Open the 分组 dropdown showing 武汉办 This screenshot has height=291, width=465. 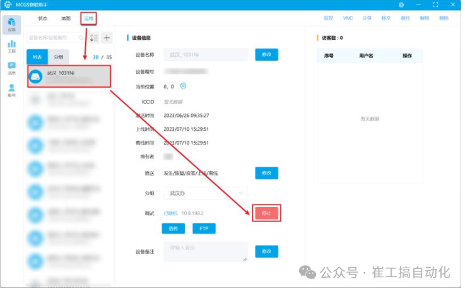pos(206,193)
